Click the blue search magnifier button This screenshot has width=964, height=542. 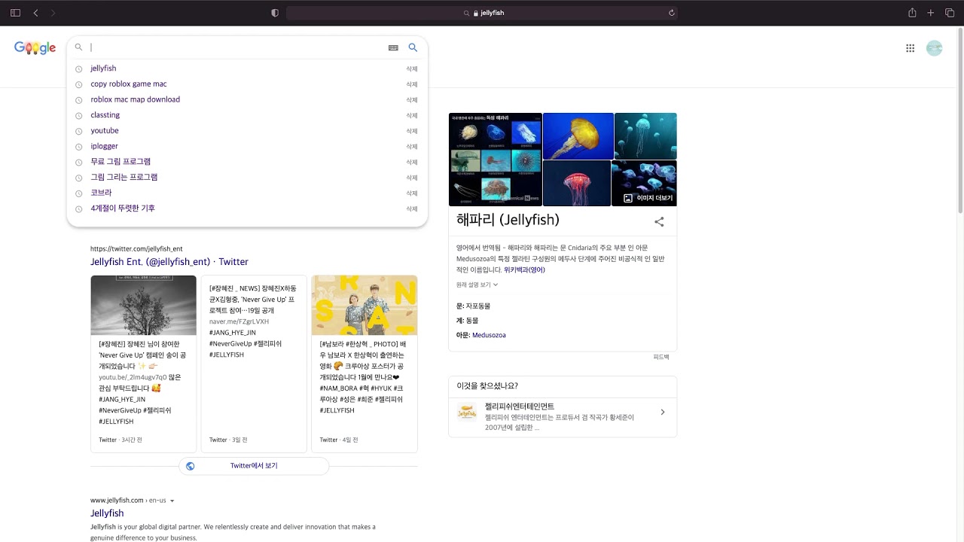point(413,47)
